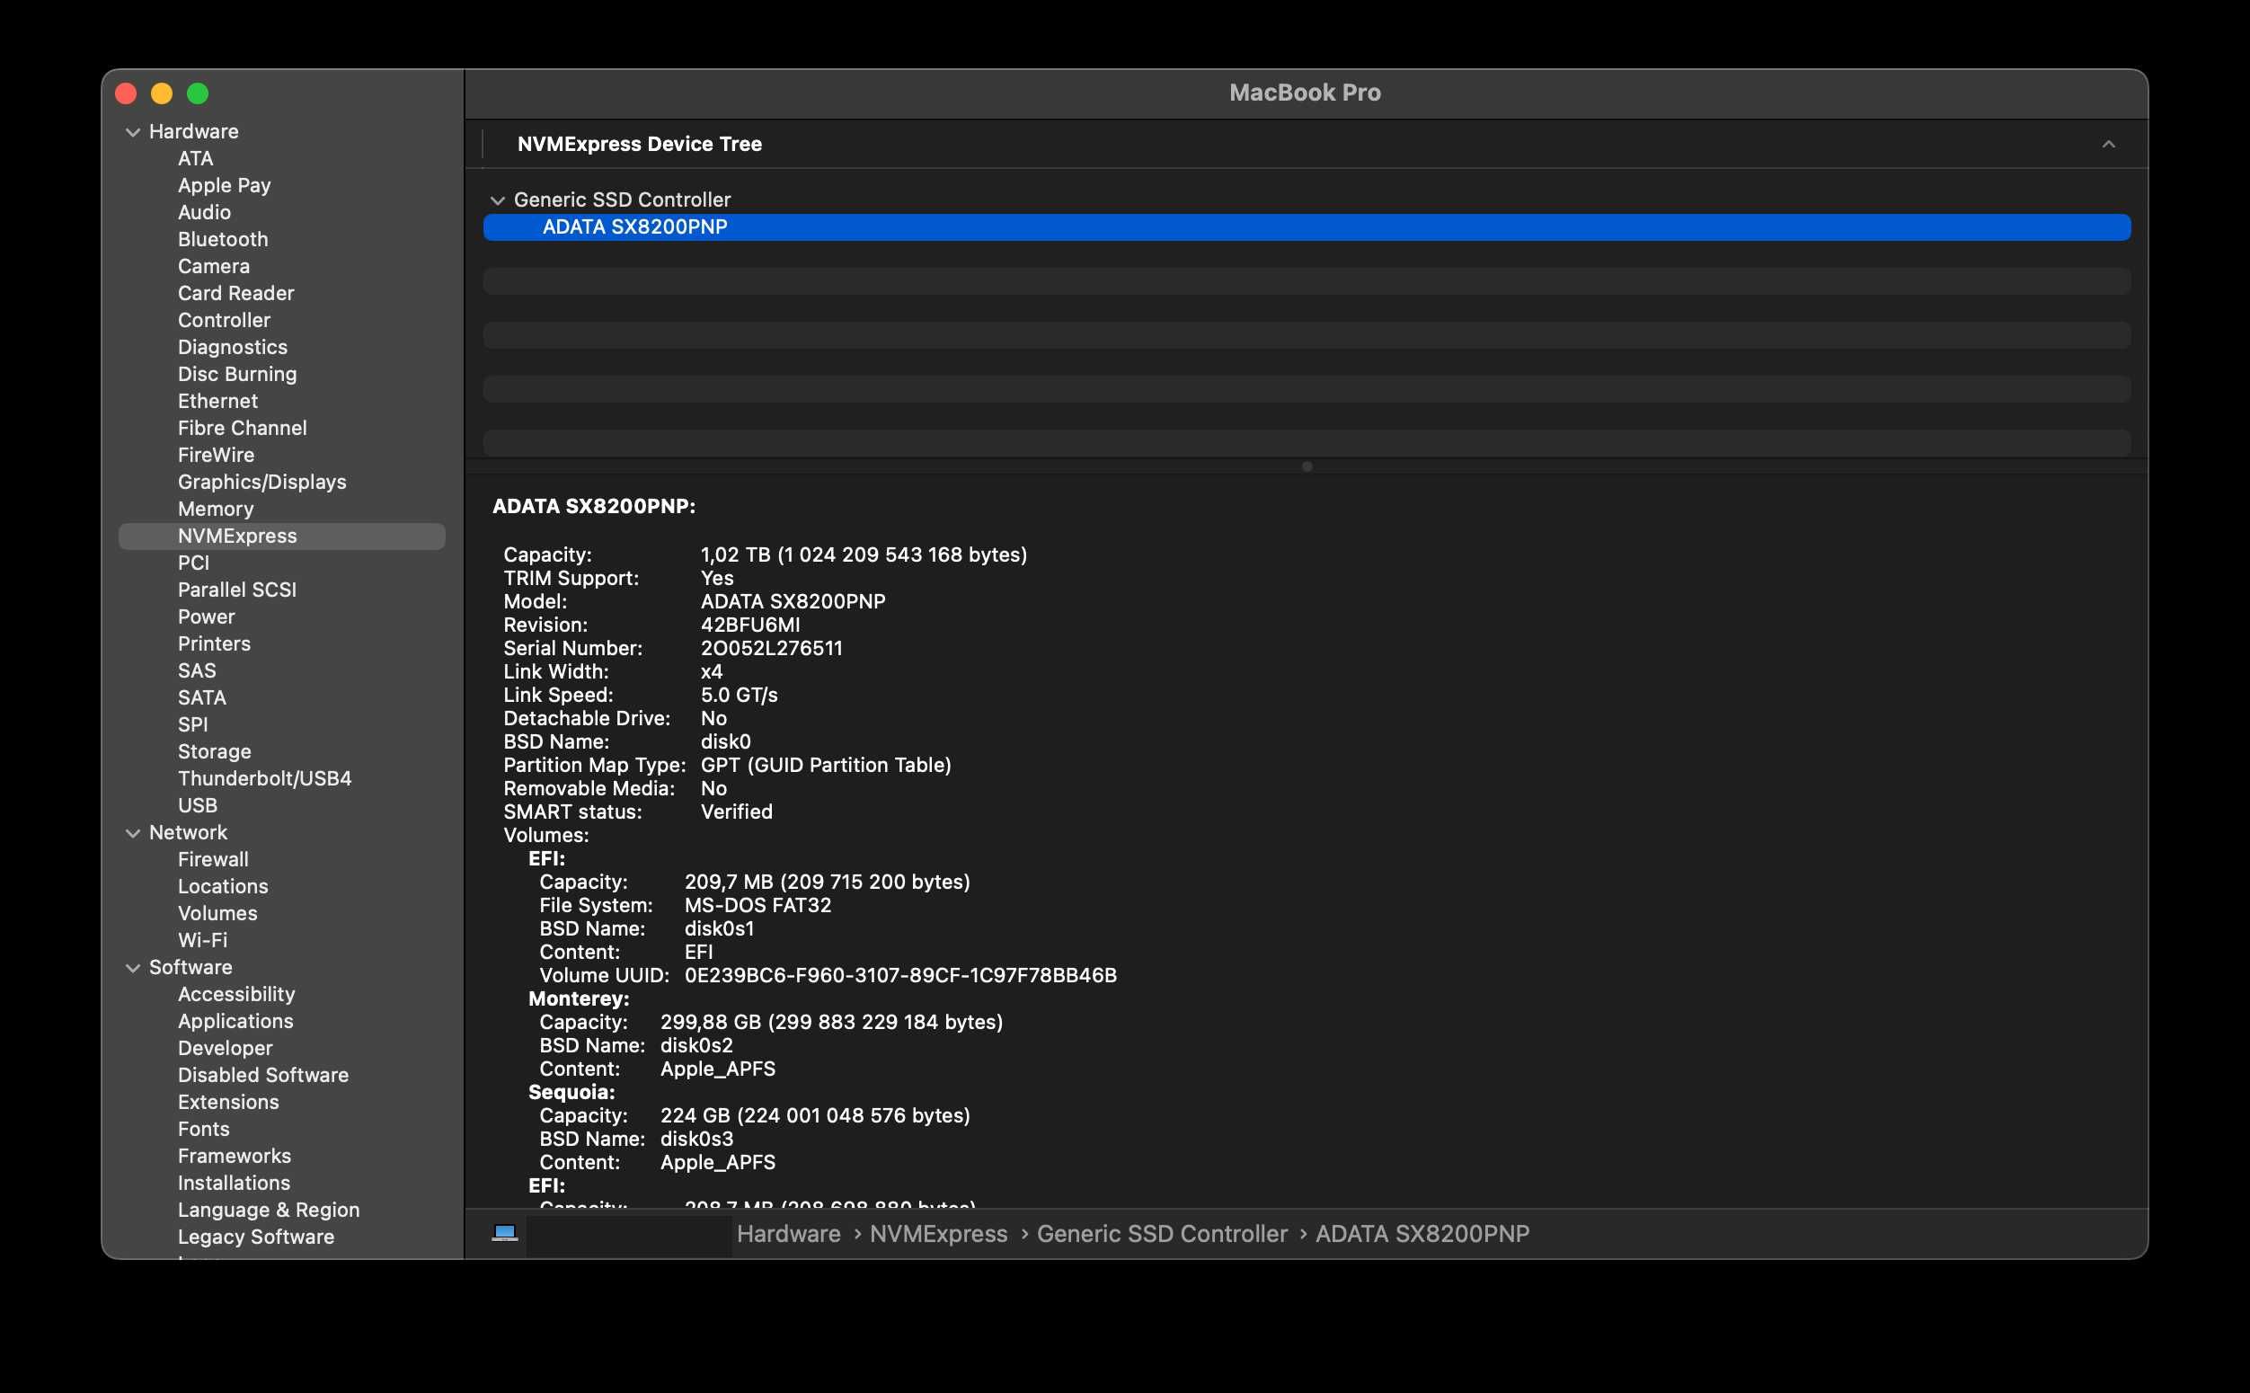Open Applications list under Software
The width and height of the screenshot is (2250, 1393).
pyautogui.click(x=235, y=1021)
